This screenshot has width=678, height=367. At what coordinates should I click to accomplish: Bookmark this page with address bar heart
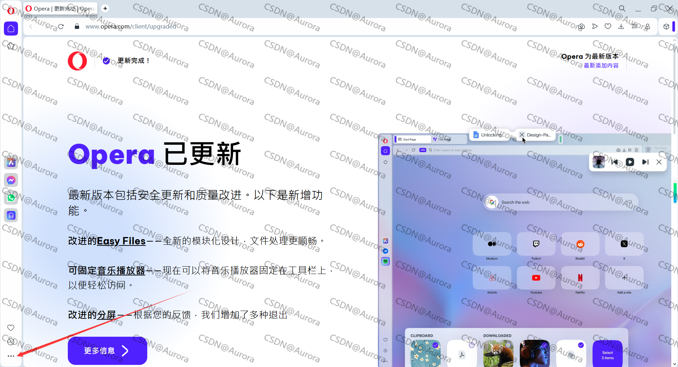(608, 26)
